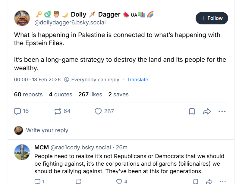The height and width of the screenshot is (184, 236).
Task: Show the 267 likes list
Action: 90,95
